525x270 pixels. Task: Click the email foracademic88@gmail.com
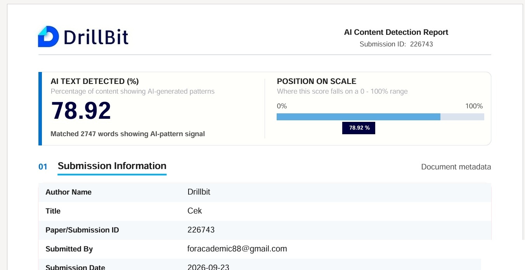click(237, 249)
